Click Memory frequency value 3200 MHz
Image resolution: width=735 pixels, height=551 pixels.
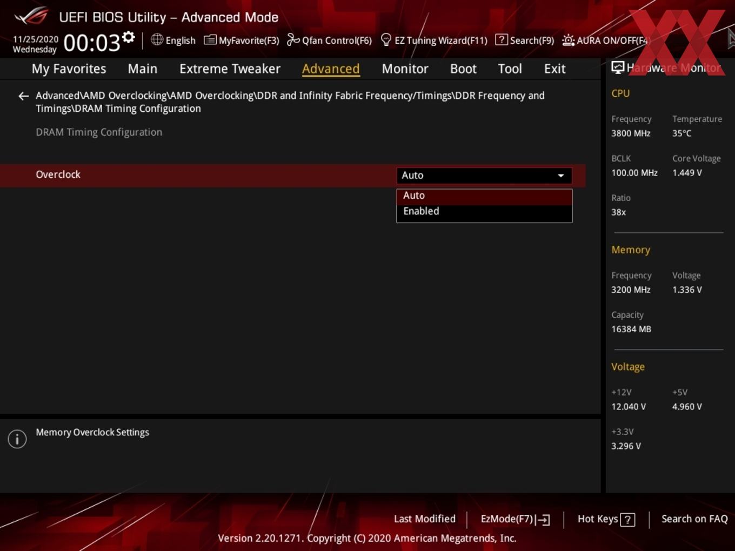631,290
